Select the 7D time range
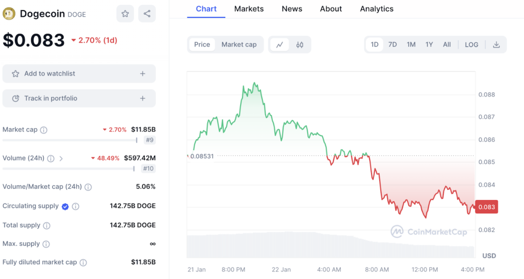 tap(392, 45)
